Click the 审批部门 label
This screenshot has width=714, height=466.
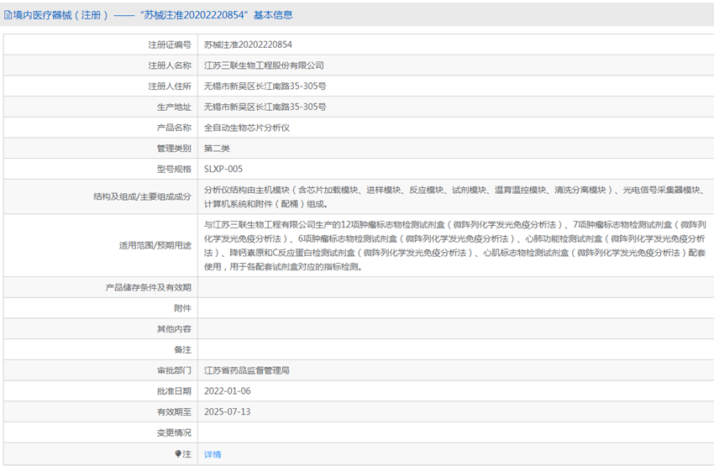[x=174, y=370]
